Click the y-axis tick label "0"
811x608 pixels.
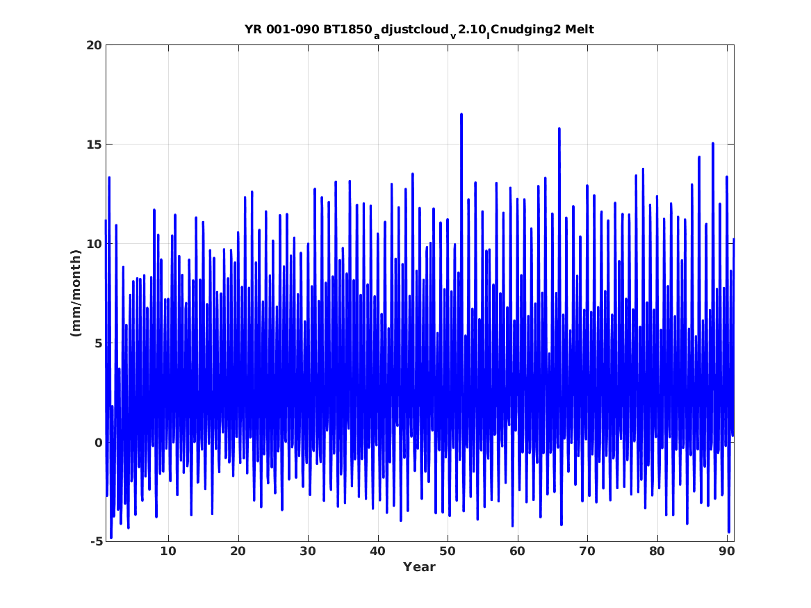click(98, 443)
